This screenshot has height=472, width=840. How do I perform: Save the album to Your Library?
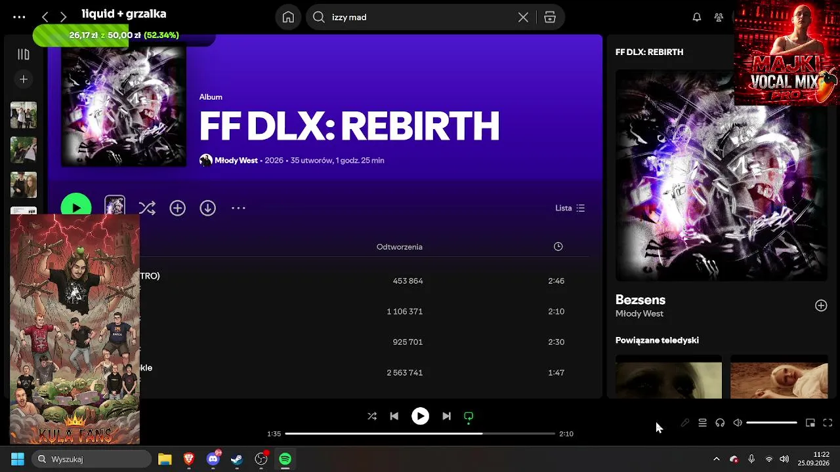(x=177, y=208)
